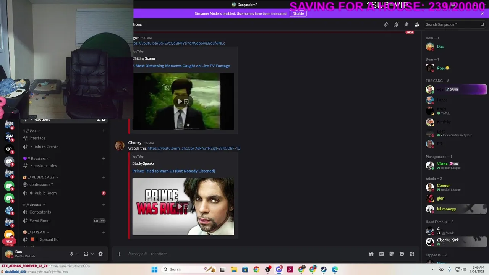Add a channel to // Vc's category
Viewport: 489px width, 275px height.
pos(104,131)
